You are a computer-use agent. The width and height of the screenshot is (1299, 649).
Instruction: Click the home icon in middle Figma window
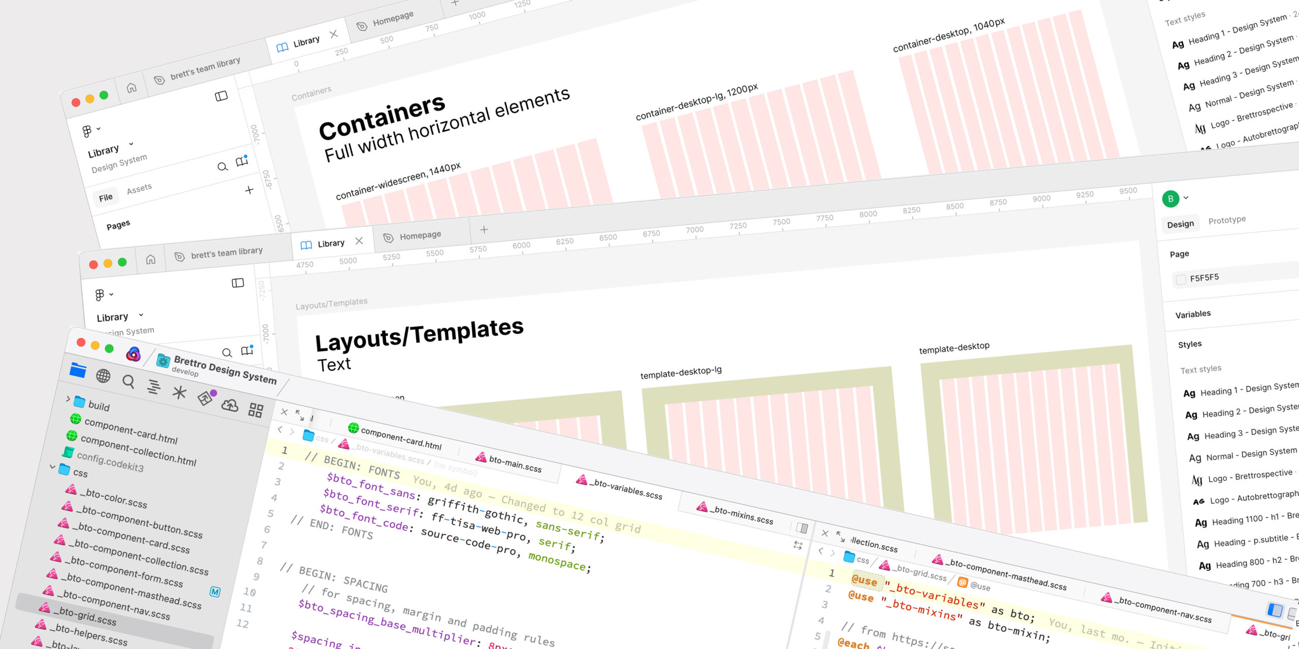pyautogui.click(x=151, y=260)
